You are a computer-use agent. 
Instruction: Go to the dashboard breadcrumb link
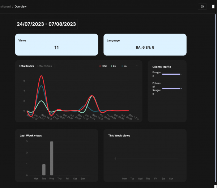point(5,6)
